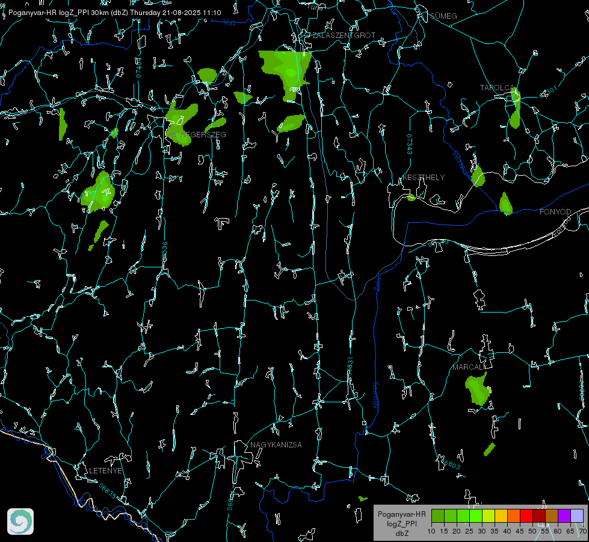Image resolution: width=589 pixels, height=542 pixels.
Task: Click the TAPOLCA city label
Action: (497, 88)
